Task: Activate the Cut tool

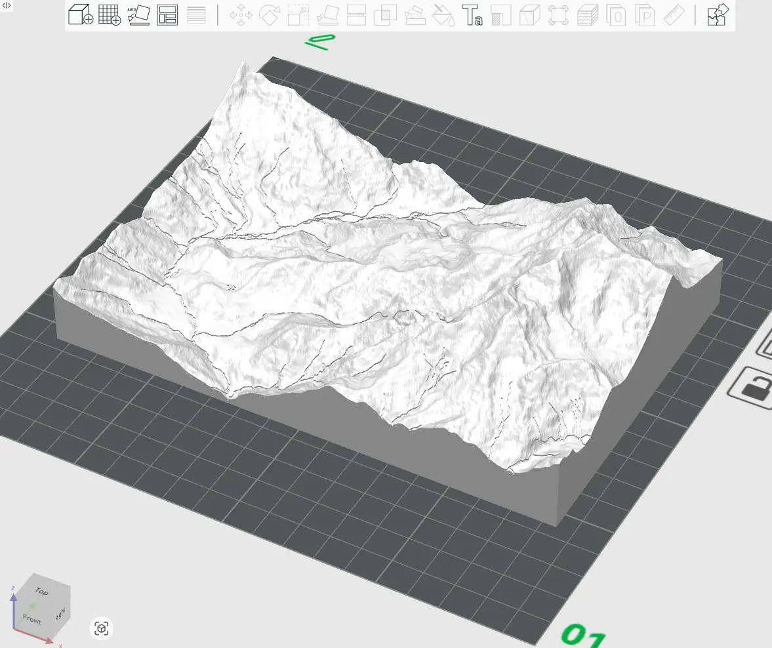Action: (x=356, y=15)
